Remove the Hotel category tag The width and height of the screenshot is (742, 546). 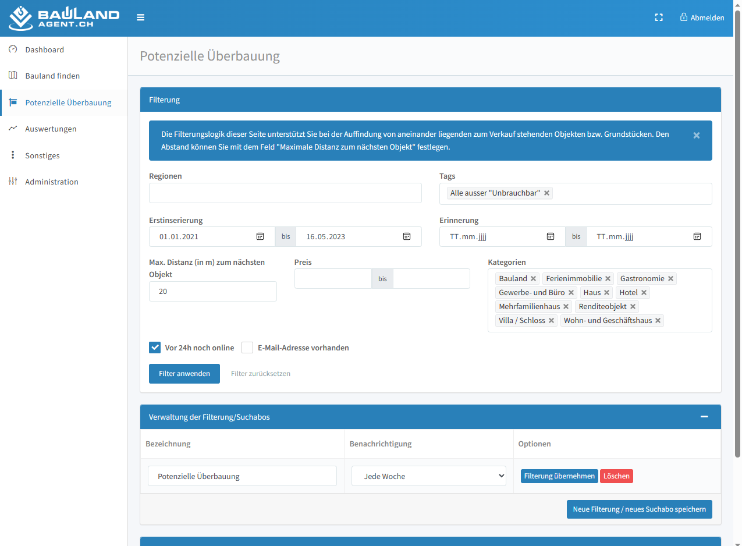pyautogui.click(x=644, y=293)
